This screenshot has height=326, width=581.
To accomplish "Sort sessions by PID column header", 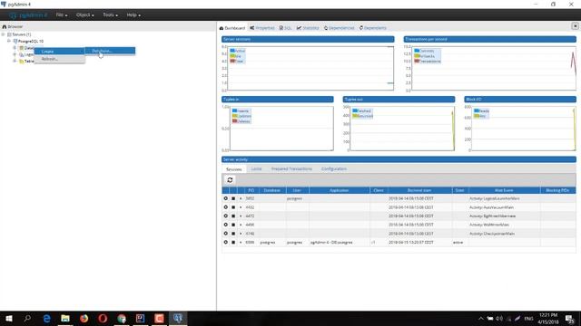I will point(251,190).
